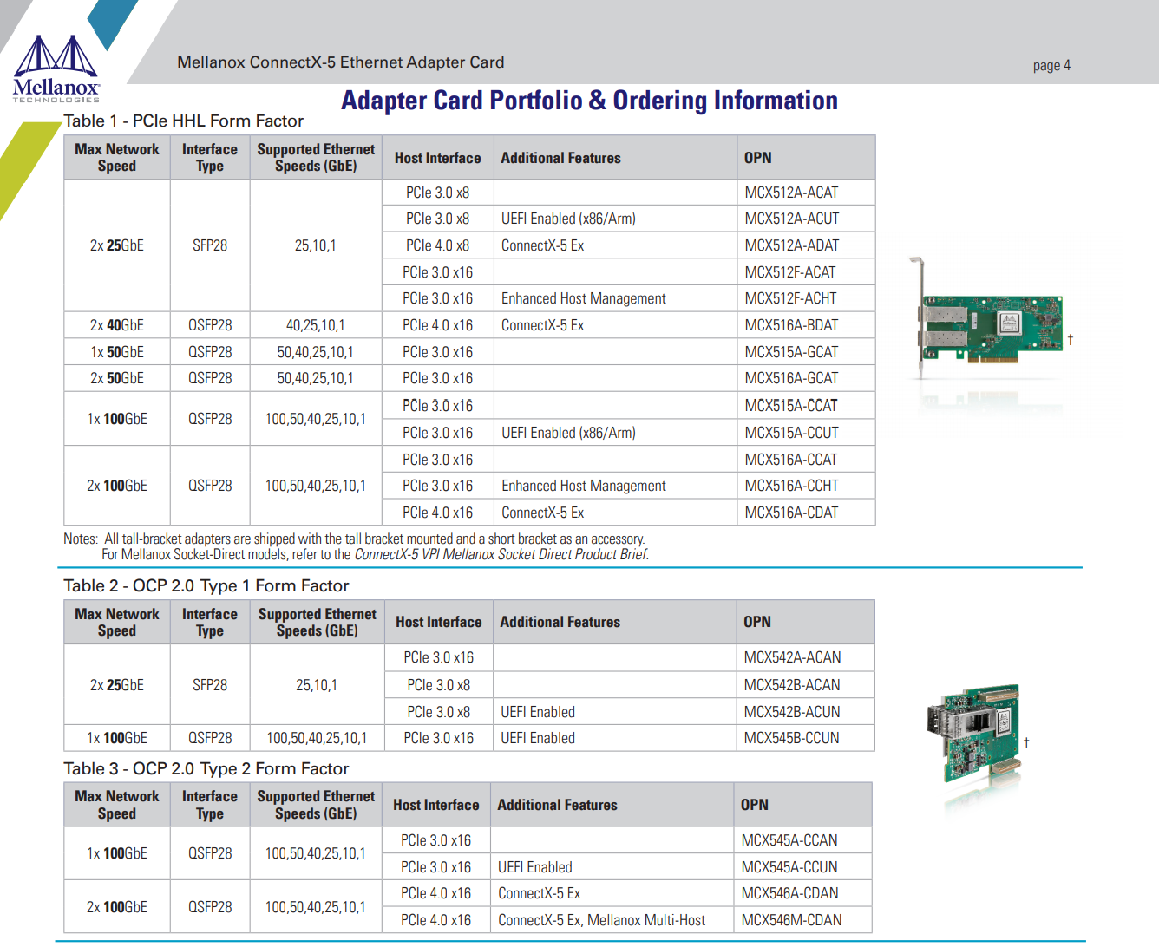Select the MCX545B-CCUN OPN in Table 2
The image size is (1159, 947).
click(791, 738)
